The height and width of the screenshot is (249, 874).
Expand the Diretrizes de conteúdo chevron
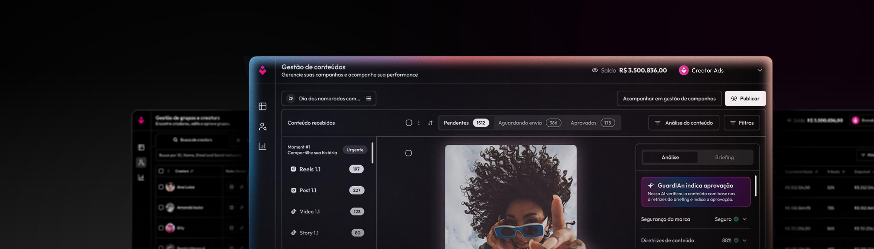coord(745,241)
